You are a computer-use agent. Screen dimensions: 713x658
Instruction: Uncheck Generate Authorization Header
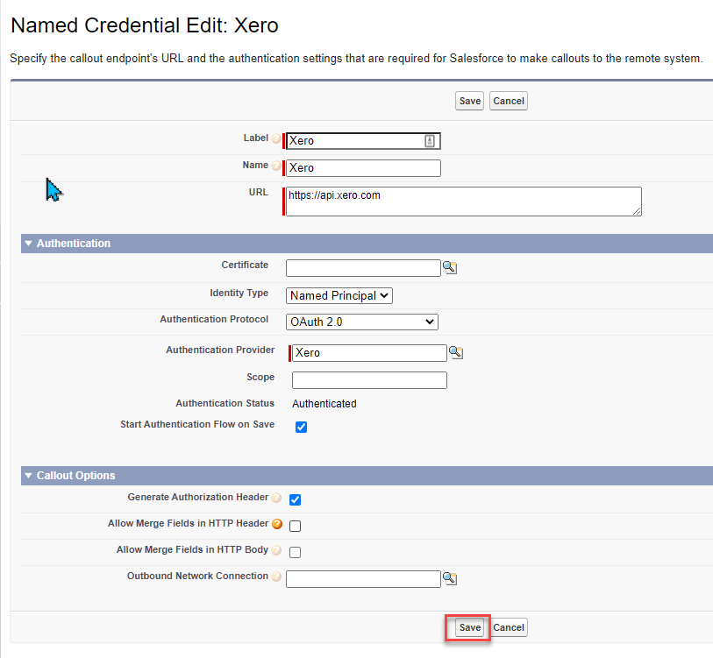[296, 500]
